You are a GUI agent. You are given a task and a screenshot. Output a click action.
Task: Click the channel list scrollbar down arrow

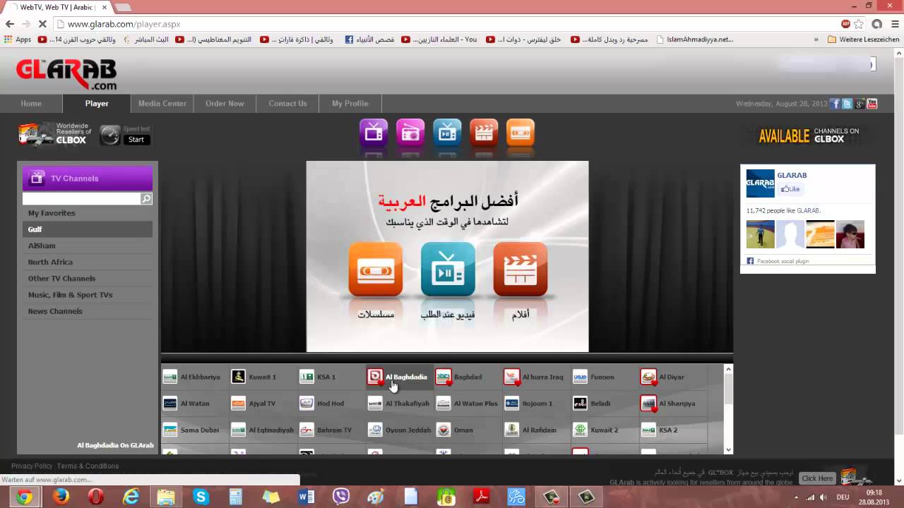pyautogui.click(x=728, y=449)
